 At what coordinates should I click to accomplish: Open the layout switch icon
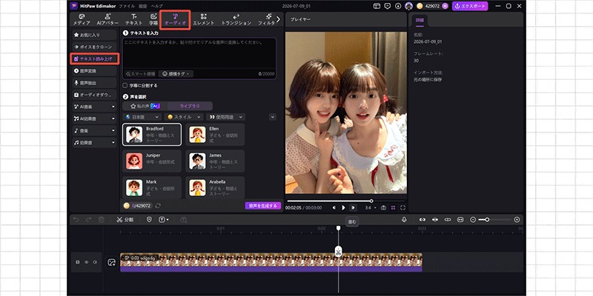pyautogui.click(x=377, y=6)
